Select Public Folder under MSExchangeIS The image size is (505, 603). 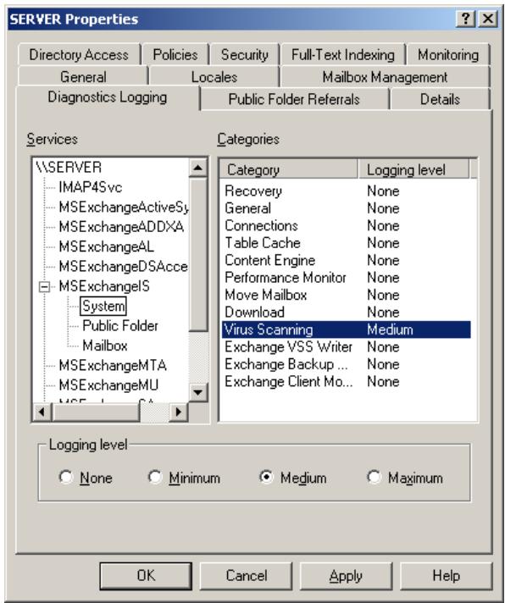point(120,326)
